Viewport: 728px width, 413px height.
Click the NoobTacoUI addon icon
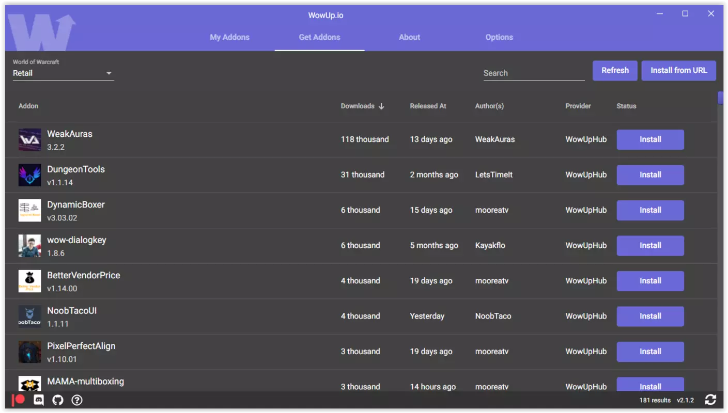coord(29,316)
